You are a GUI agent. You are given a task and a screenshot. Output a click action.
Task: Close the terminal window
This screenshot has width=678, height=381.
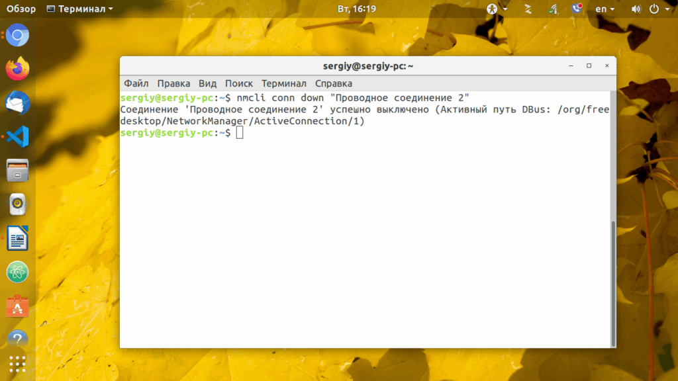[x=606, y=65]
